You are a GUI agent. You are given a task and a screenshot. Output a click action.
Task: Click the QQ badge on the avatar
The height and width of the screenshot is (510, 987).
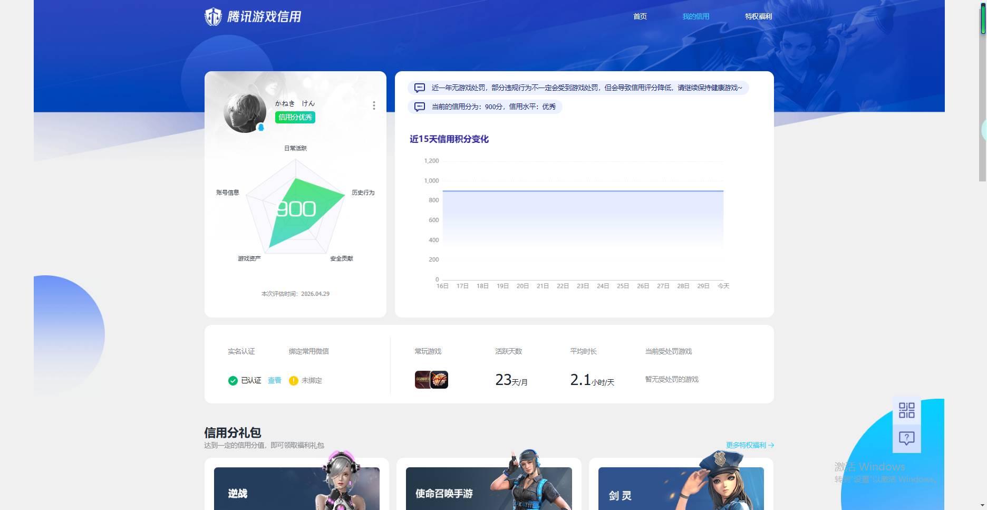coord(260,127)
